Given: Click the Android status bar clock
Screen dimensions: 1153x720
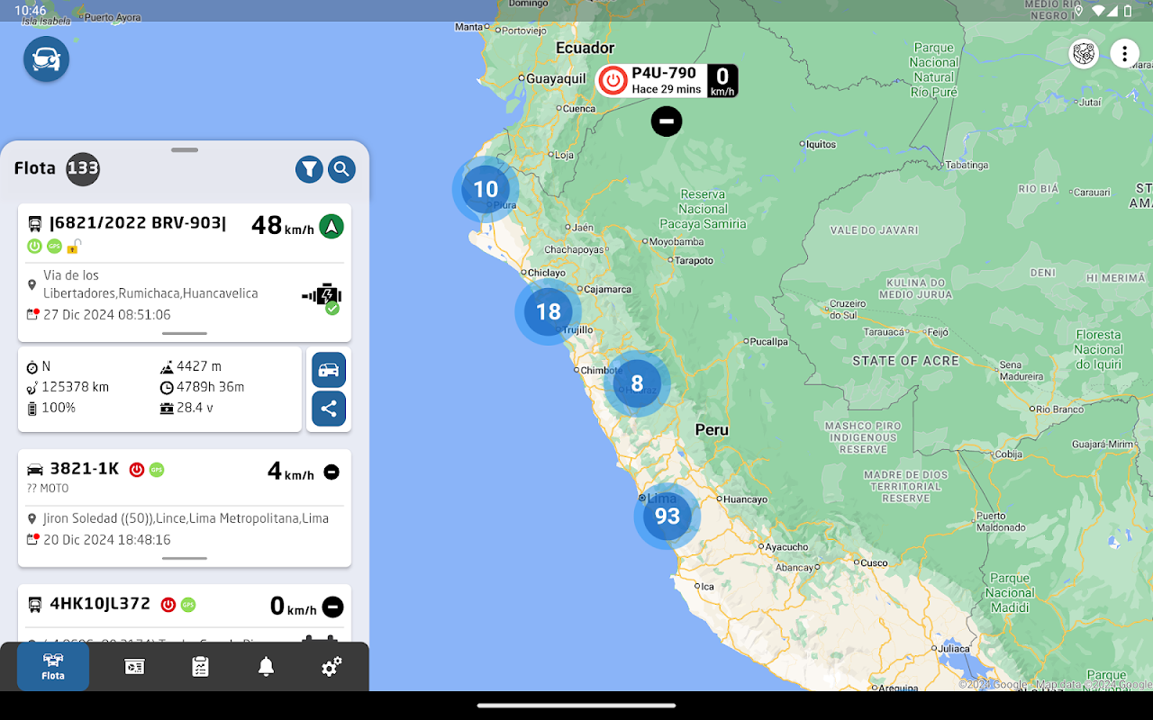Looking at the screenshot, I should (30, 11).
